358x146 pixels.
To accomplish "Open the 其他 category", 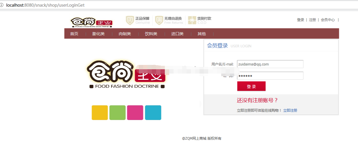I will [202, 34].
